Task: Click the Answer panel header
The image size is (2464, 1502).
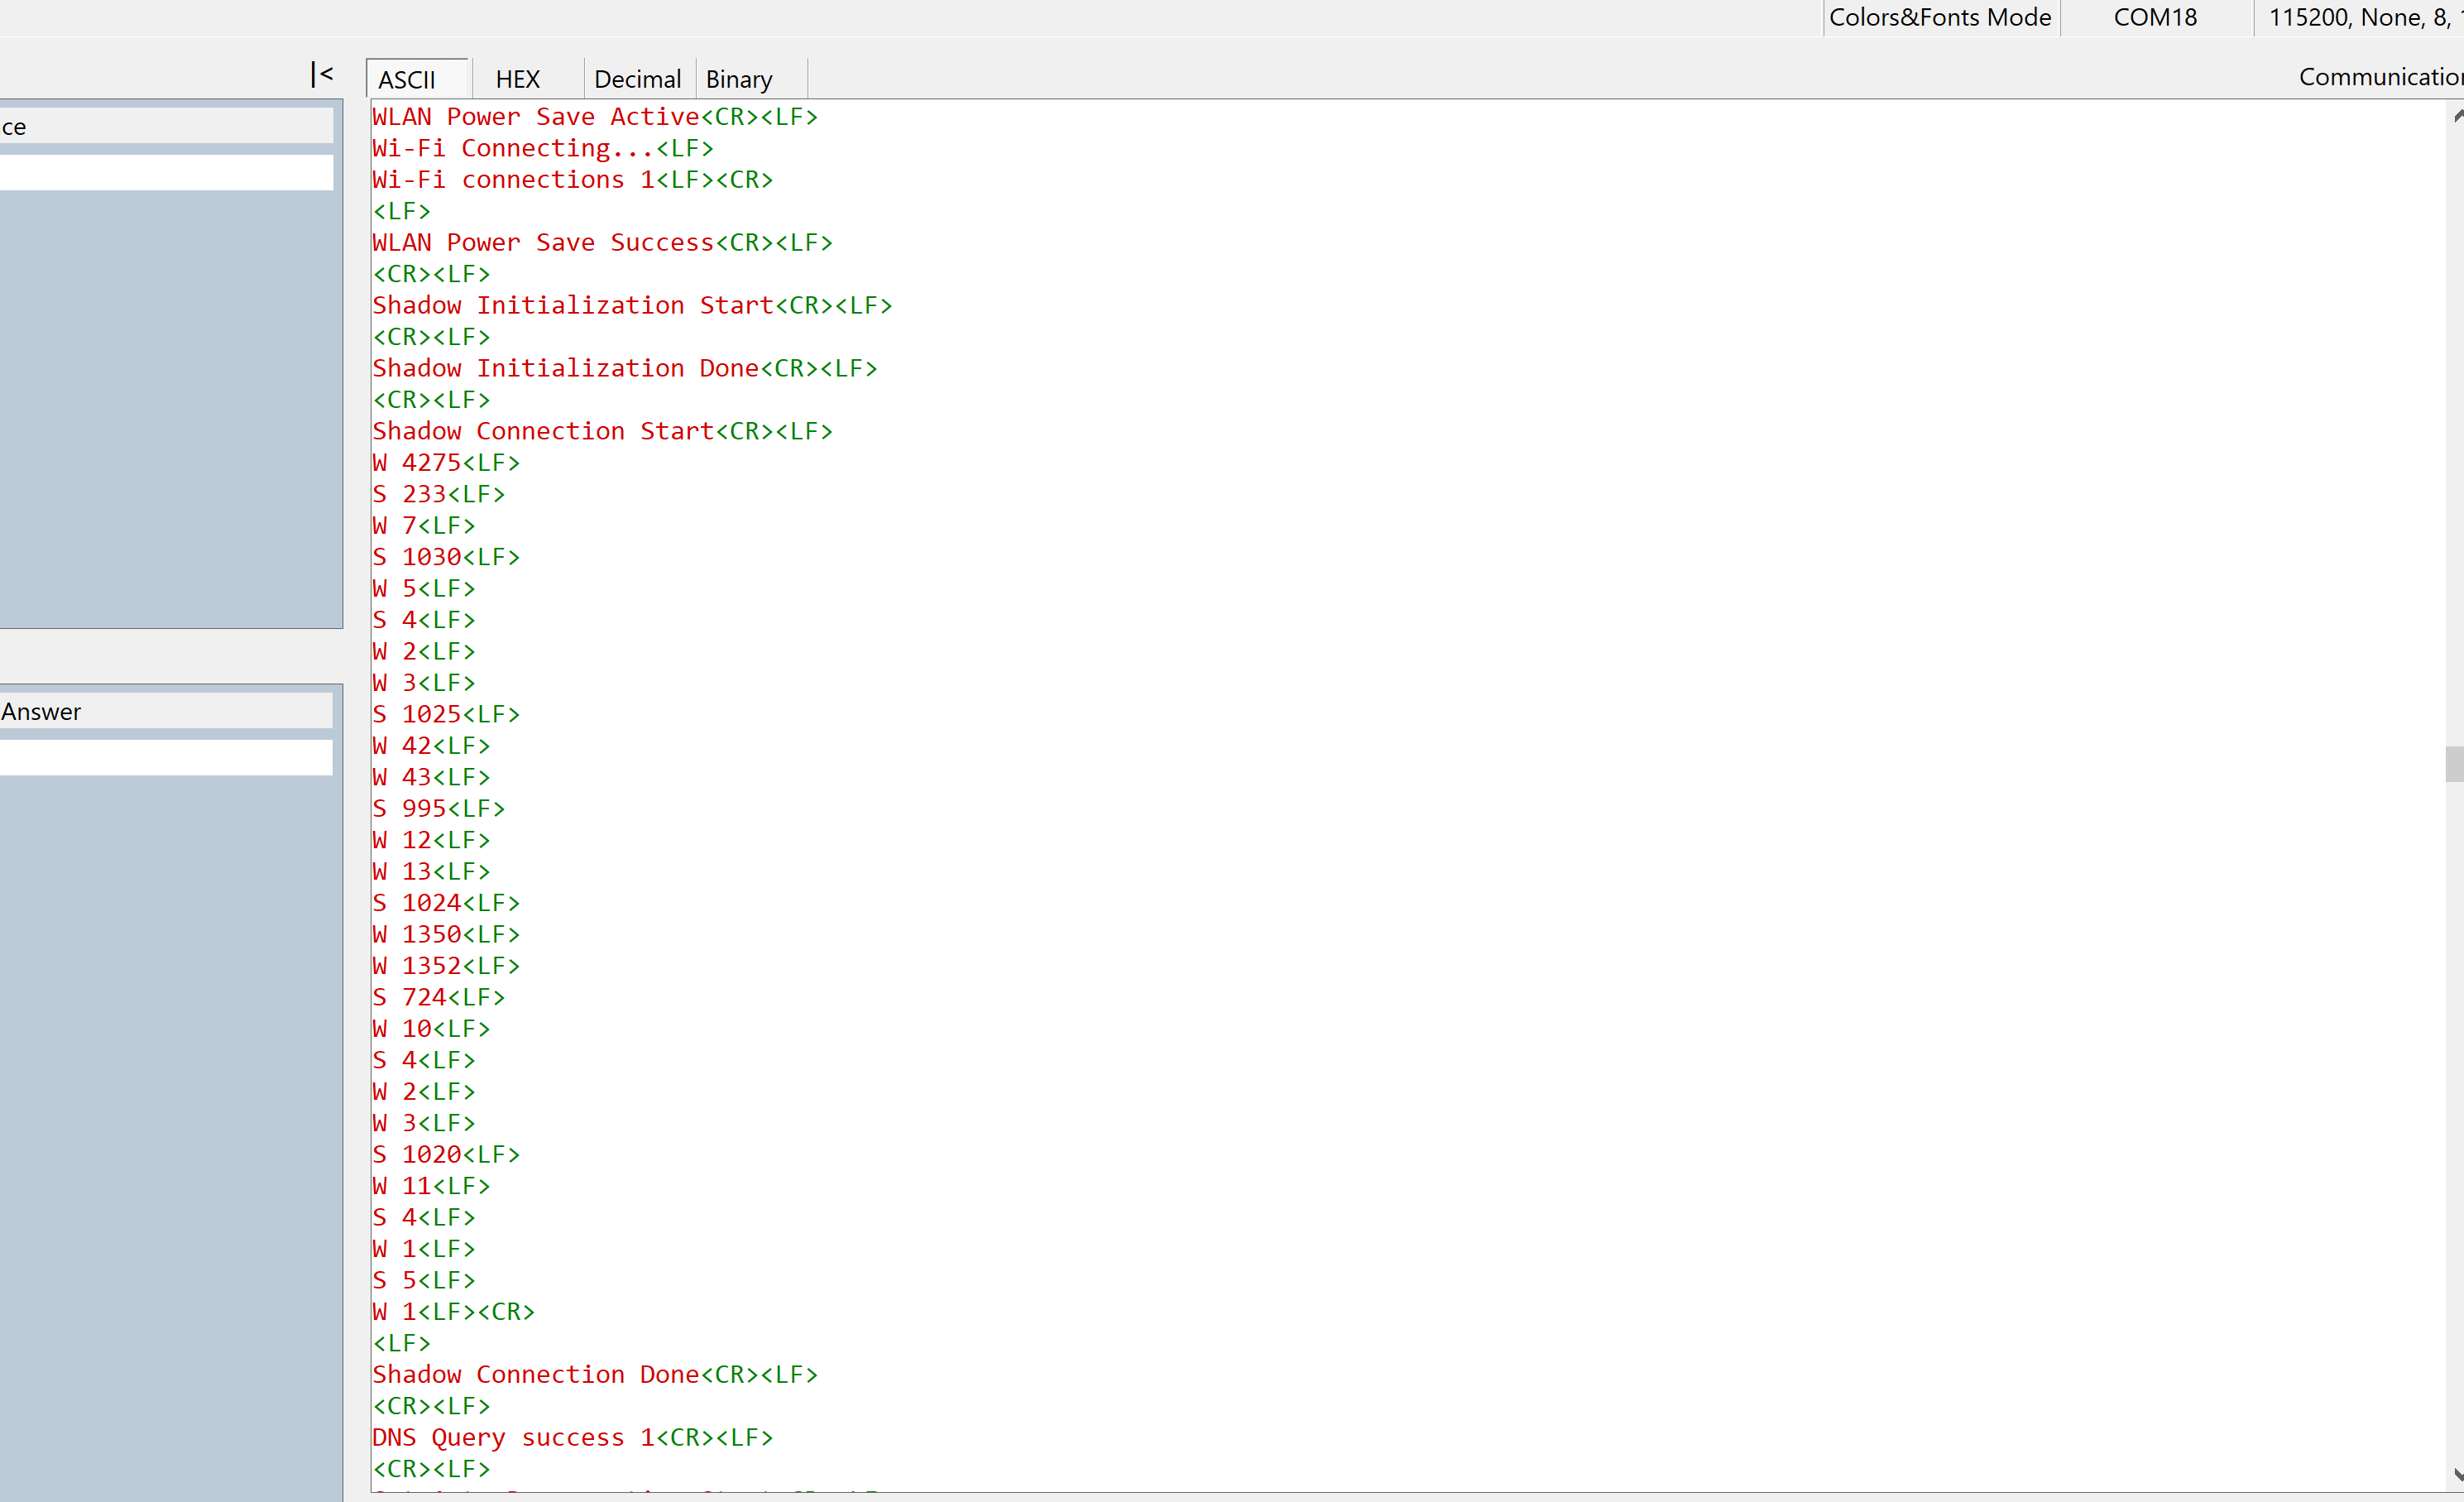Action: [x=42, y=711]
